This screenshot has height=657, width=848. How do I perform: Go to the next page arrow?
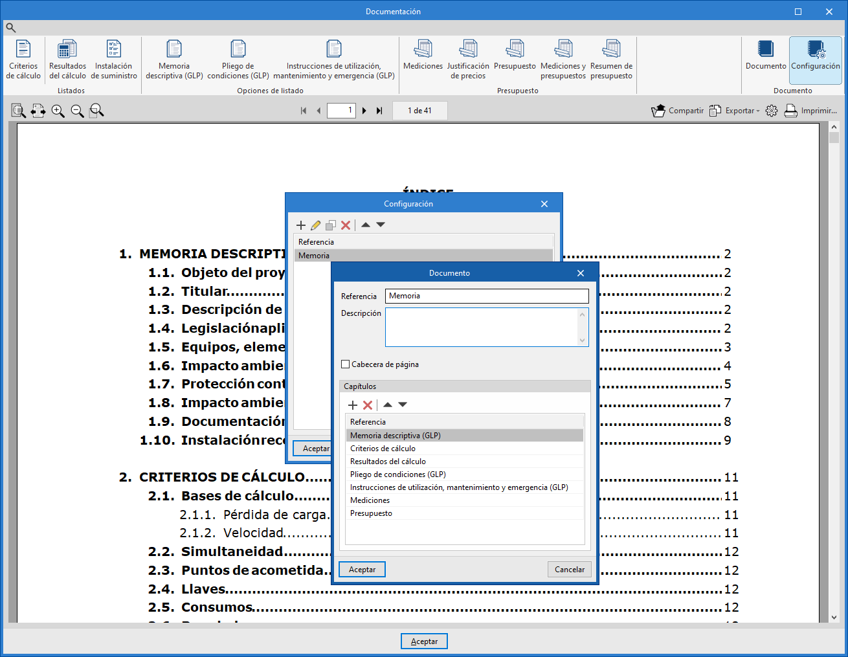364,111
